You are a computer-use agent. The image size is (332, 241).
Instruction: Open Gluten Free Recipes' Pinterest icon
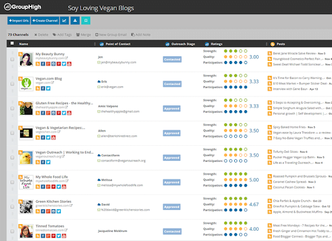pos(58,113)
